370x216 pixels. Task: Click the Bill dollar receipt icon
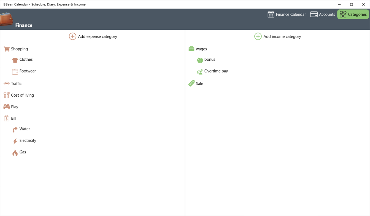pyautogui.click(x=6, y=118)
